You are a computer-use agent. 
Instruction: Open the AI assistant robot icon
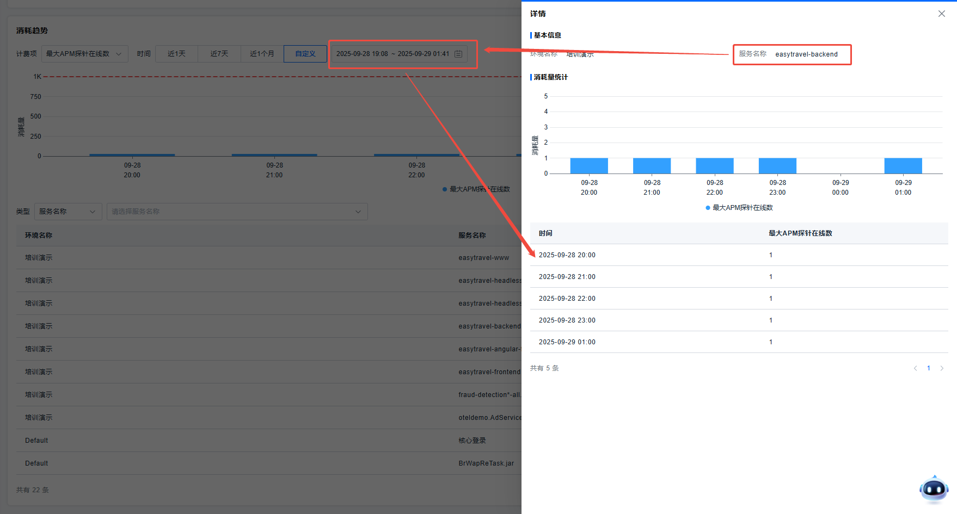point(934,488)
